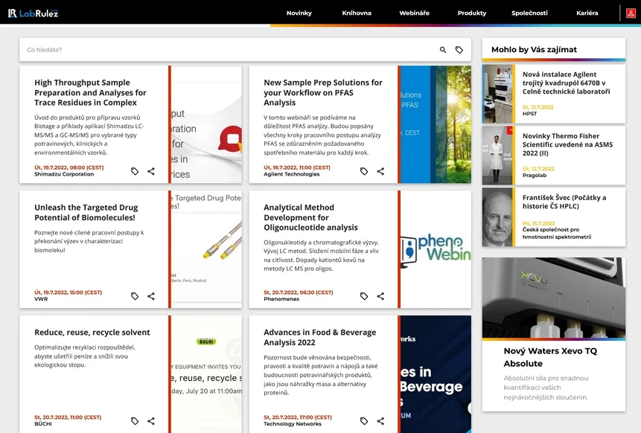
Task: Open 'New Sample Prep Solutions' PFAS title
Action: pos(323,93)
